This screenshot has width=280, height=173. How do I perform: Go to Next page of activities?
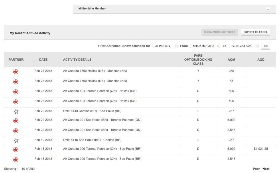tap(266, 169)
